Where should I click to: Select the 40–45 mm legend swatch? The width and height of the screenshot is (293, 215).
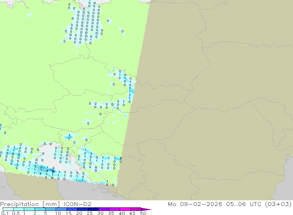125,209
